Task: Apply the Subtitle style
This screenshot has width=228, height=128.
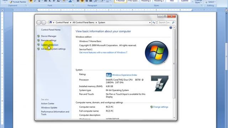Action: tap(185, 1)
